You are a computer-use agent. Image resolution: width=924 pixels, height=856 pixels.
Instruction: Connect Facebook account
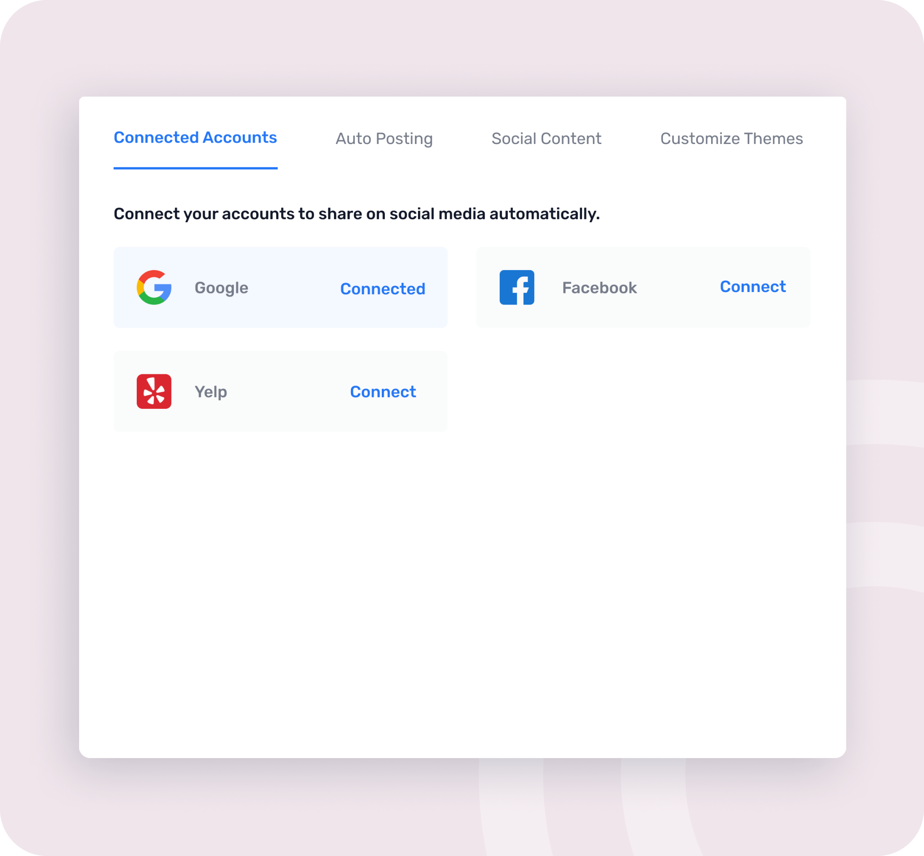point(752,287)
